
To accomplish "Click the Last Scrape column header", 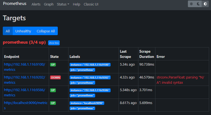I will pos(125,54).
